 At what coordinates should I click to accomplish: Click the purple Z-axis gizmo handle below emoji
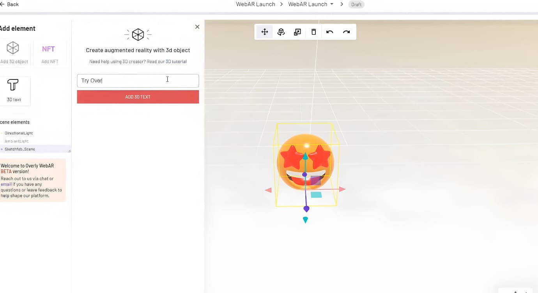point(306,209)
